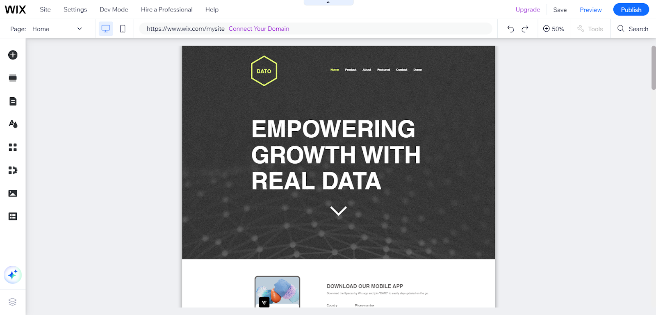Viewport: 656px width, 315px height.
Task: Open the Dev Mode menu
Action: click(x=114, y=9)
